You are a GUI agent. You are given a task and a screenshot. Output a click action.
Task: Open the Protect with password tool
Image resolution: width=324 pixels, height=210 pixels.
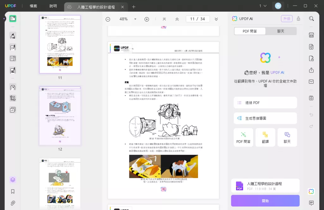click(311, 58)
